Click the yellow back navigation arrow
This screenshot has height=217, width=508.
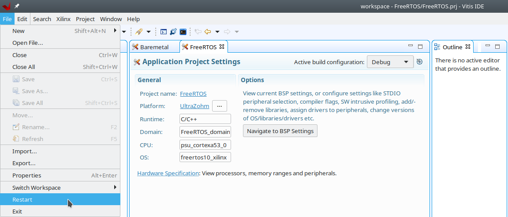(x=208, y=32)
